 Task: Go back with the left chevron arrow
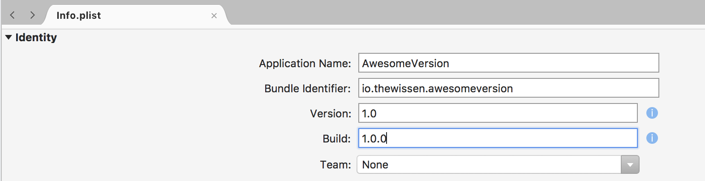(x=13, y=15)
